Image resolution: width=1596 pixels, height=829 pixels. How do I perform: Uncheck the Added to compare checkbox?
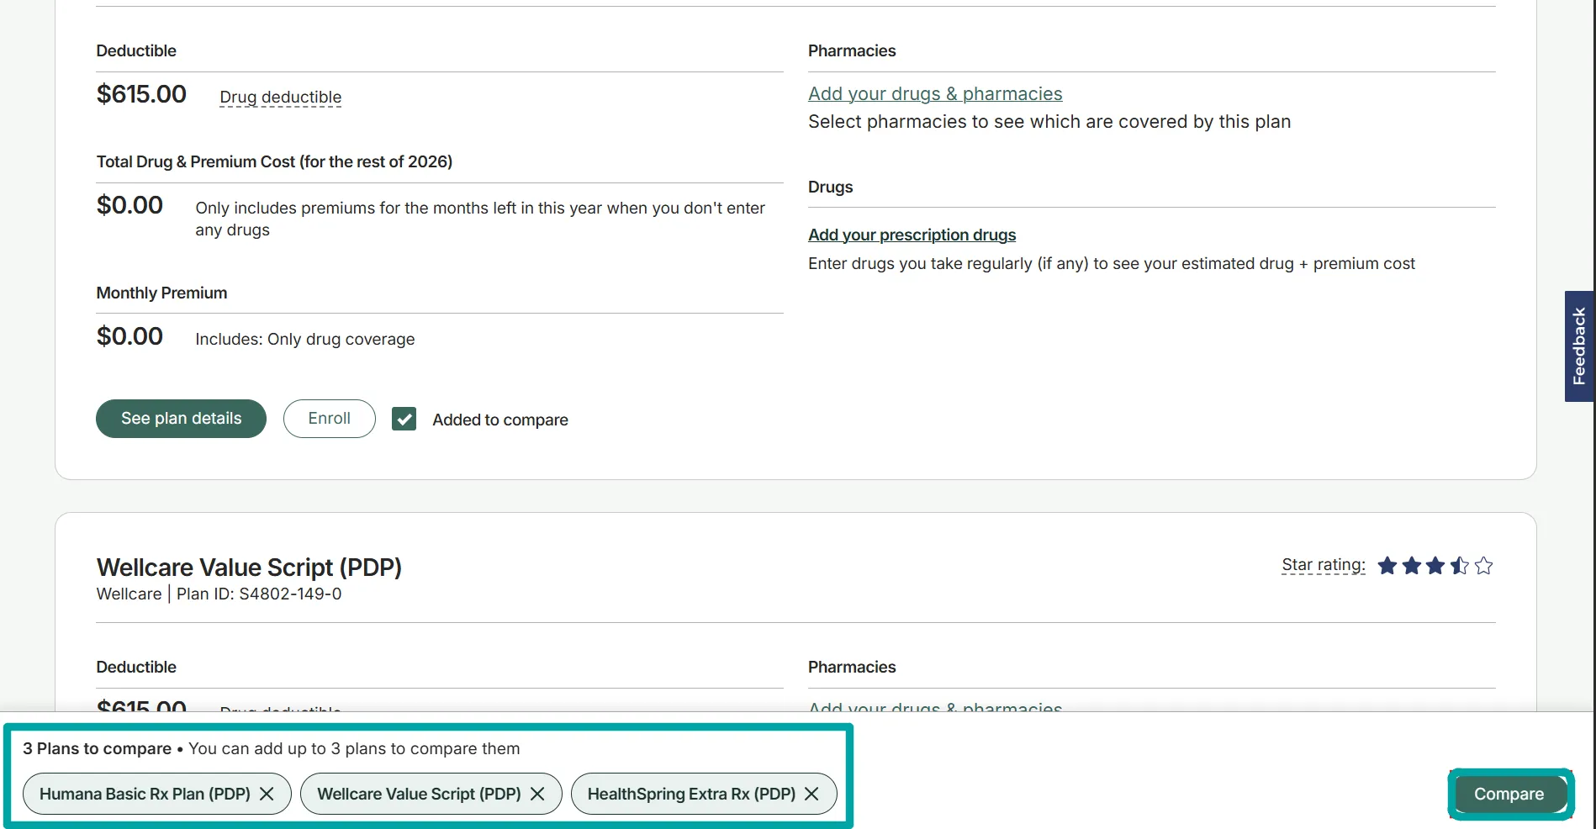coord(404,419)
